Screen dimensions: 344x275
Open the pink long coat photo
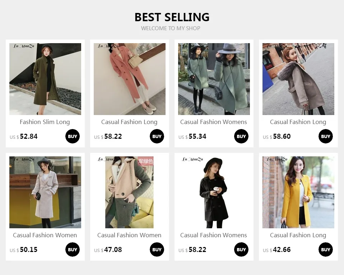pos(130,79)
